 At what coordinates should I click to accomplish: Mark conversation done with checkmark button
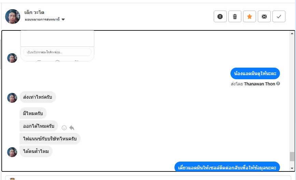279,16
